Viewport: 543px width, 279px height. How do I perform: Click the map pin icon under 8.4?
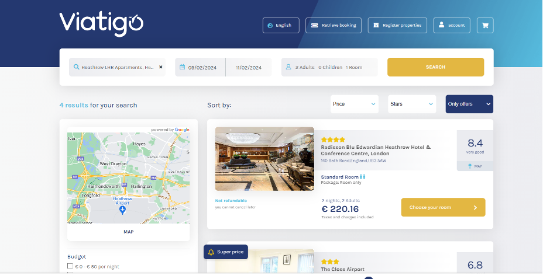pos(470,166)
